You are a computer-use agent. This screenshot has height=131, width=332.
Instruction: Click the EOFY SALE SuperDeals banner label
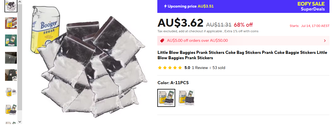311,6
